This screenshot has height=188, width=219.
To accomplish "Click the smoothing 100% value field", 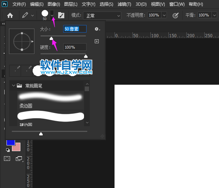I will coord(205,15).
